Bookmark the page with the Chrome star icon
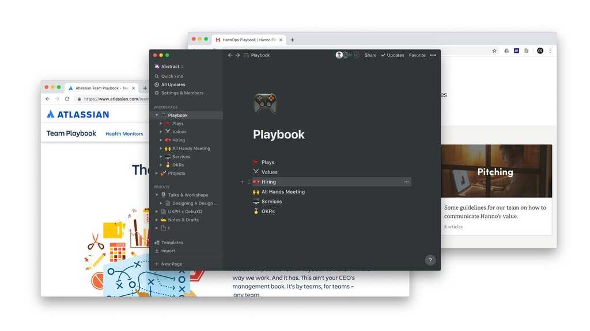The image size is (590, 331). pyautogui.click(x=494, y=51)
